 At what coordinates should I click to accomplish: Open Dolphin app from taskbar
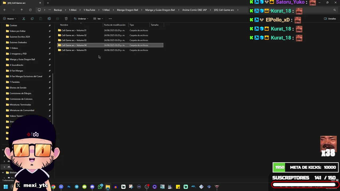[193, 187]
